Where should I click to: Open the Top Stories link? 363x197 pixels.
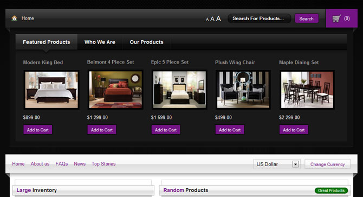click(x=103, y=164)
